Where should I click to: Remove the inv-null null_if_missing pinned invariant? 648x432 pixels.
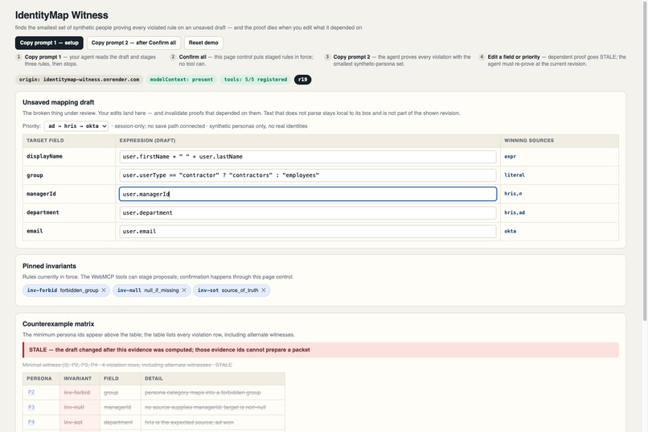[184, 290]
